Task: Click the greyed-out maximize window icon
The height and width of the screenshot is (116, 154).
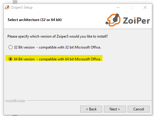Action: (131, 7)
